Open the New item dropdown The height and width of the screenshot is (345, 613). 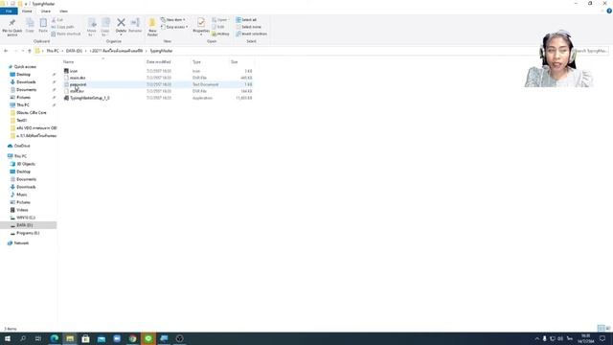click(173, 20)
